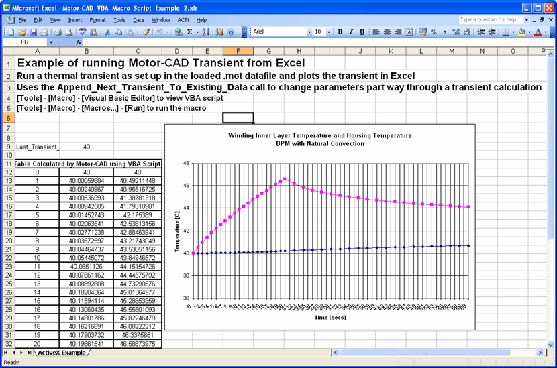557x368 pixels.
Task: Click the Permission icon in the toolbar
Action: point(44,32)
